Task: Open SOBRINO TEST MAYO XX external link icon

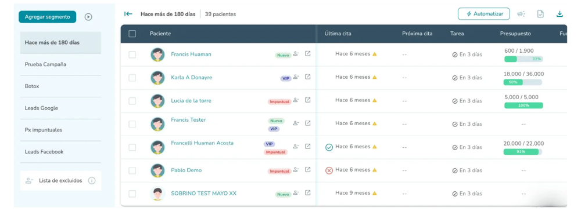Action: 307,192
